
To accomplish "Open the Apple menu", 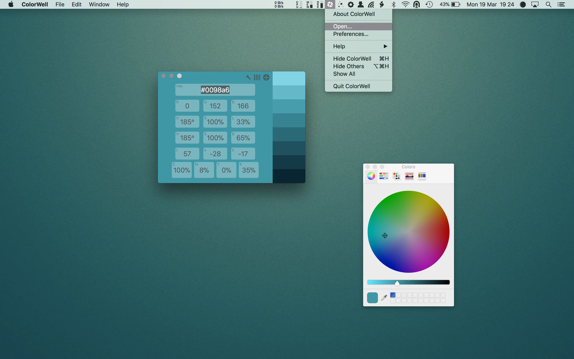I will click(11, 4).
